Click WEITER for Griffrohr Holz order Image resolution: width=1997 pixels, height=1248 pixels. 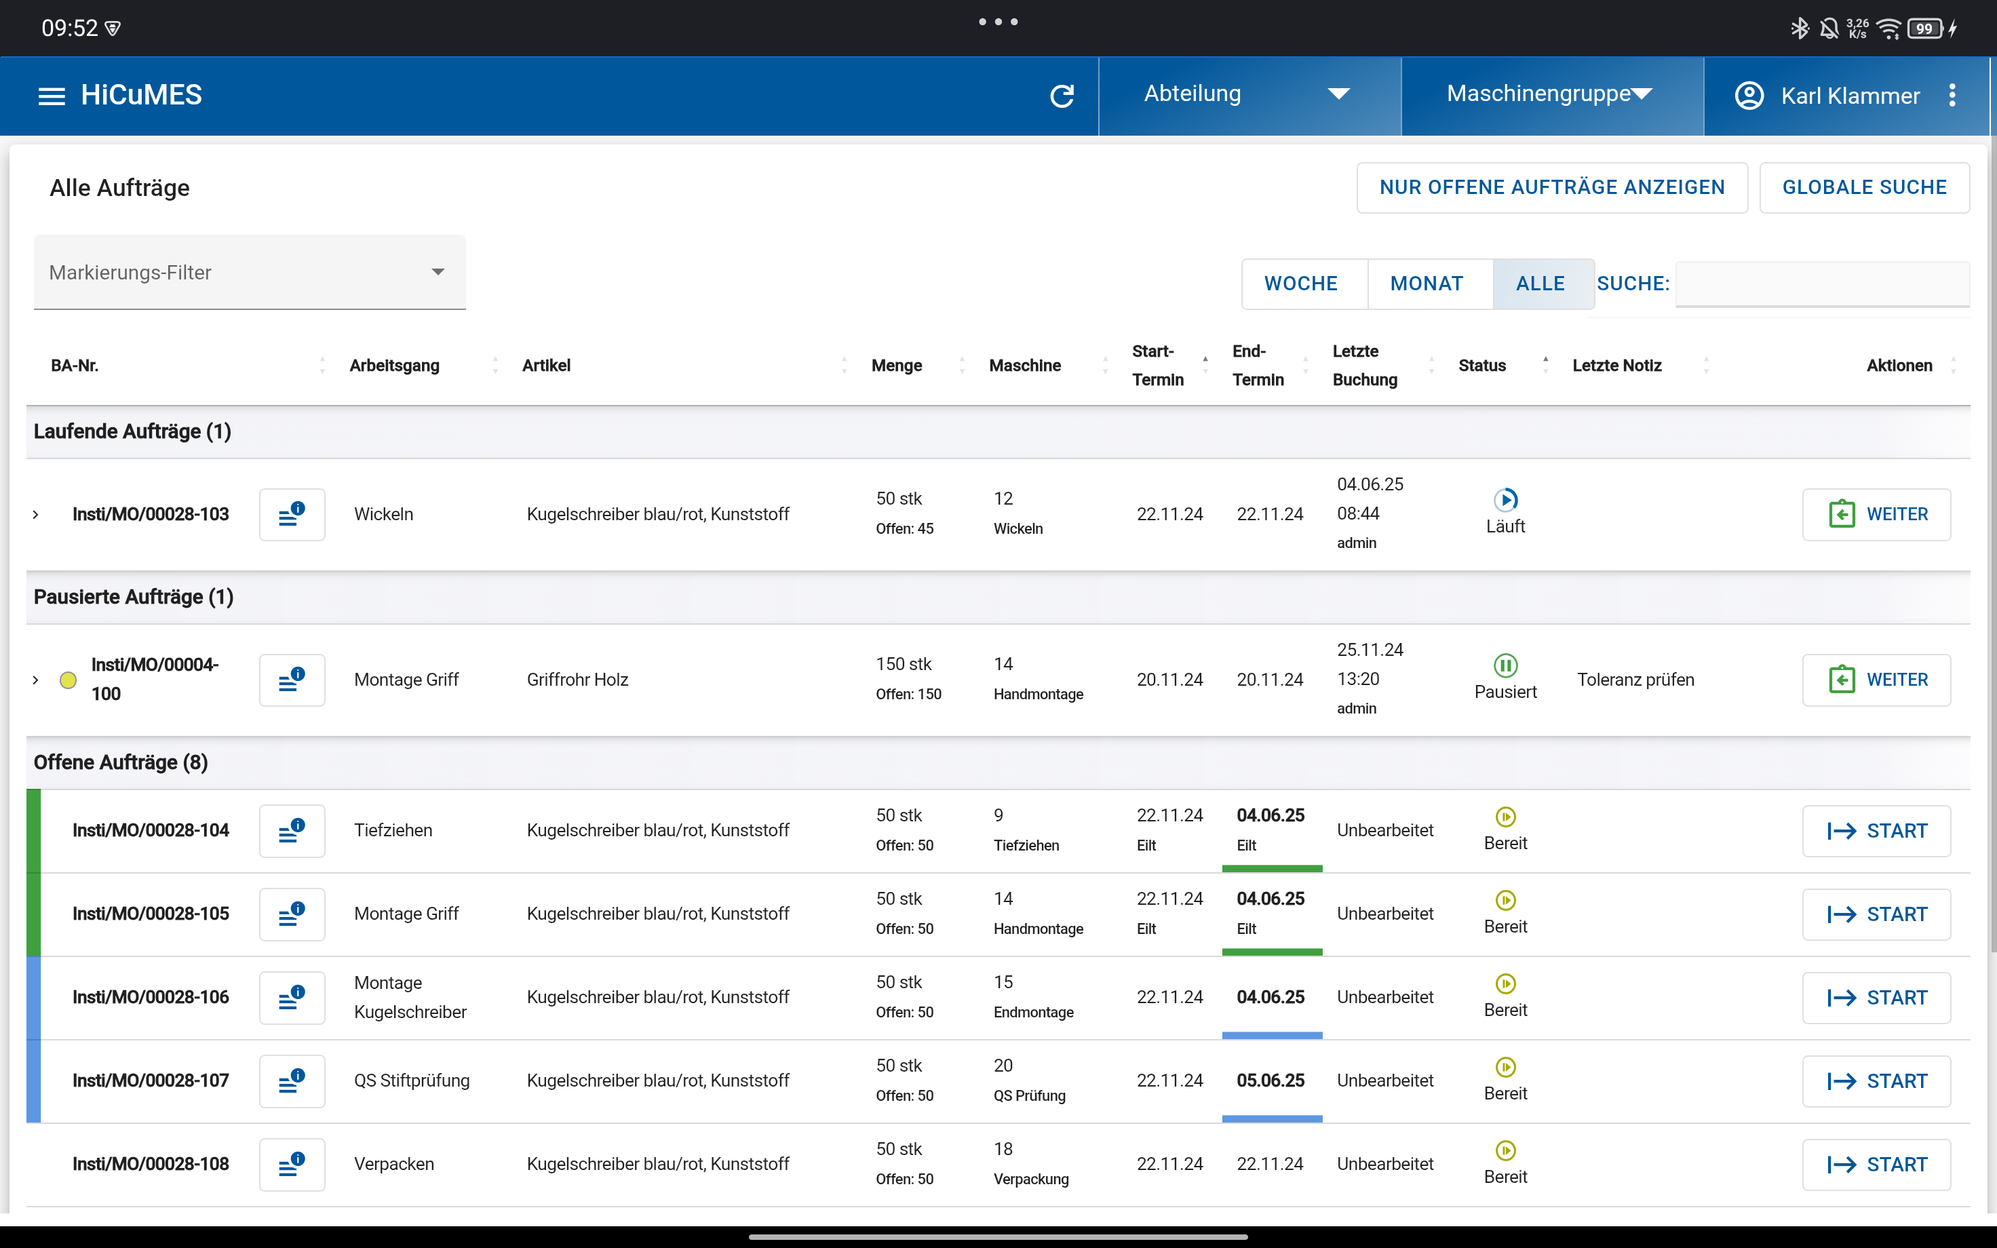(1876, 680)
